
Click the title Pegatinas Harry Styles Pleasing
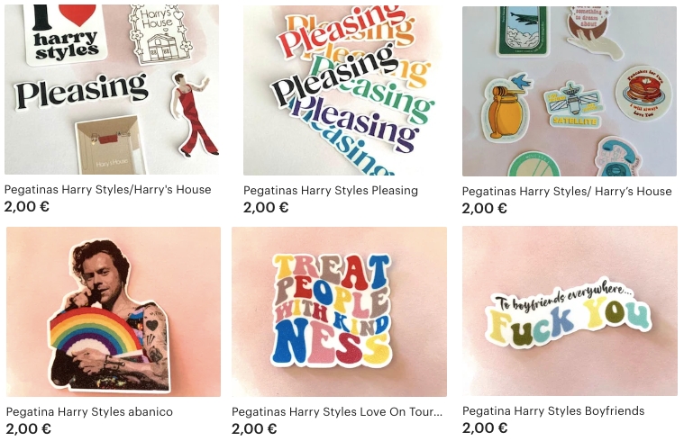331,191
